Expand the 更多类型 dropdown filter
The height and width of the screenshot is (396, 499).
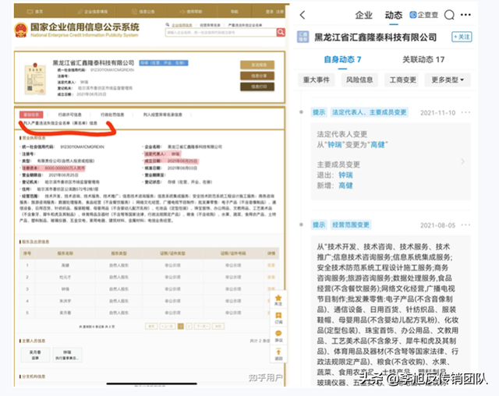(x=448, y=80)
